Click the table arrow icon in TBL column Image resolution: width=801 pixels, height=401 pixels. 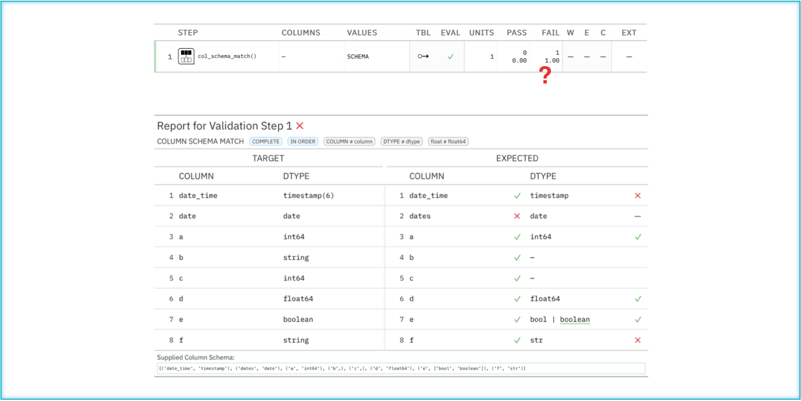424,56
